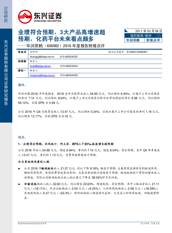Click the footer disclaimer note at bottom left

32,223
